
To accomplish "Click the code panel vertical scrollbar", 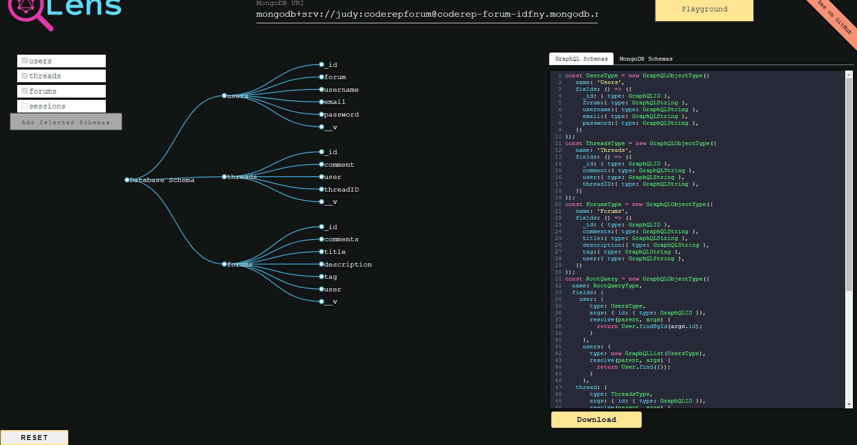I will pyautogui.click(x=849, y=185).
